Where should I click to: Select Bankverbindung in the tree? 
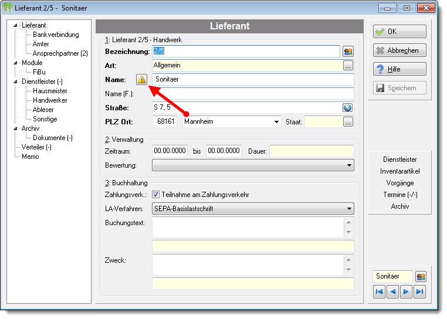click(56, 35)
